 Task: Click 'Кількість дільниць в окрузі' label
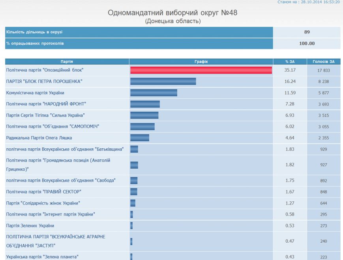(x=34, y=32)
